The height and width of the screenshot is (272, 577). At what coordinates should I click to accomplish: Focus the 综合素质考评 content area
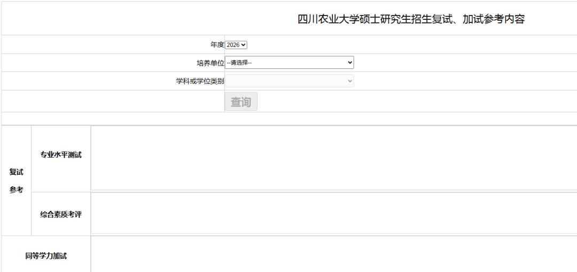point(333,213)
